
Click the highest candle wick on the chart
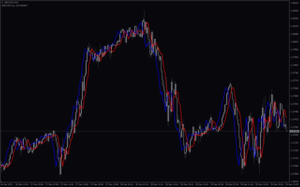[144, 11]
